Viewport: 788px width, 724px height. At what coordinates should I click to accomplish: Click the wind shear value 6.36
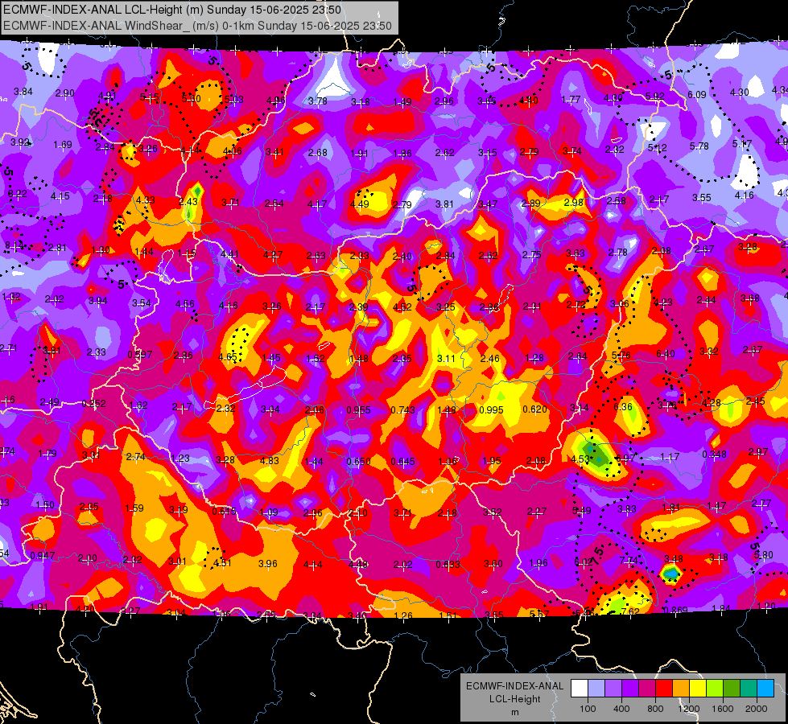point(623,406)
